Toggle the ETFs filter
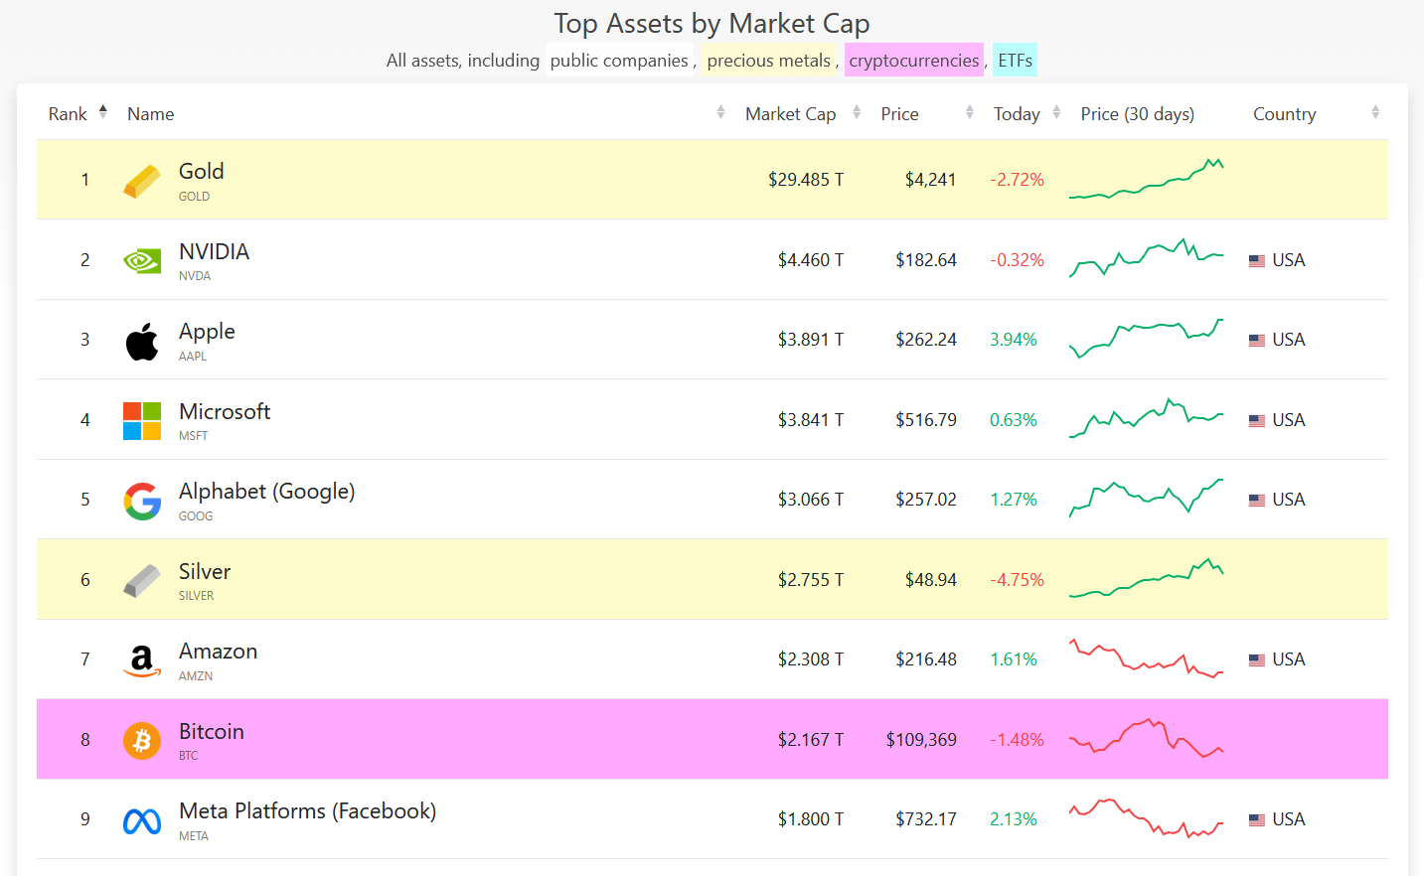This screenshot has width=1424, height=876. click(x=1015, y=61)
